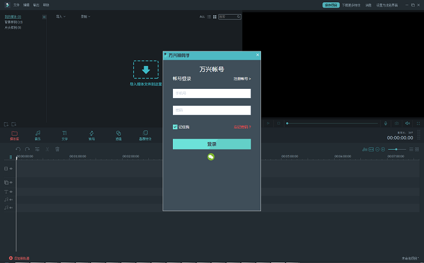The image size is (424, 263).
Task: Click the phone number input field
Action: (x=211, y=94)
